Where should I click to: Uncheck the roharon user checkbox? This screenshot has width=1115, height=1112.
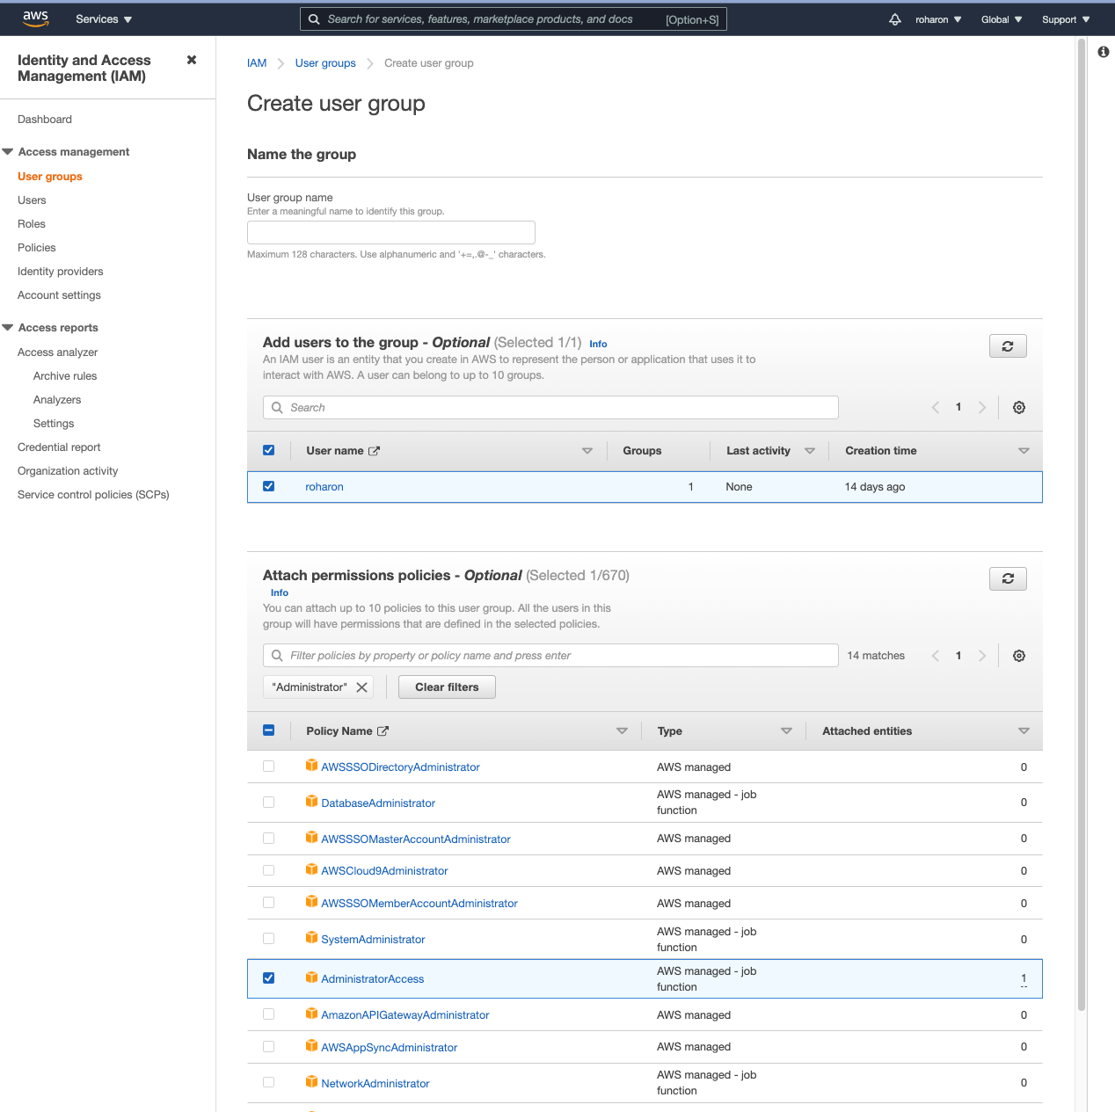(x=269, y=486)
